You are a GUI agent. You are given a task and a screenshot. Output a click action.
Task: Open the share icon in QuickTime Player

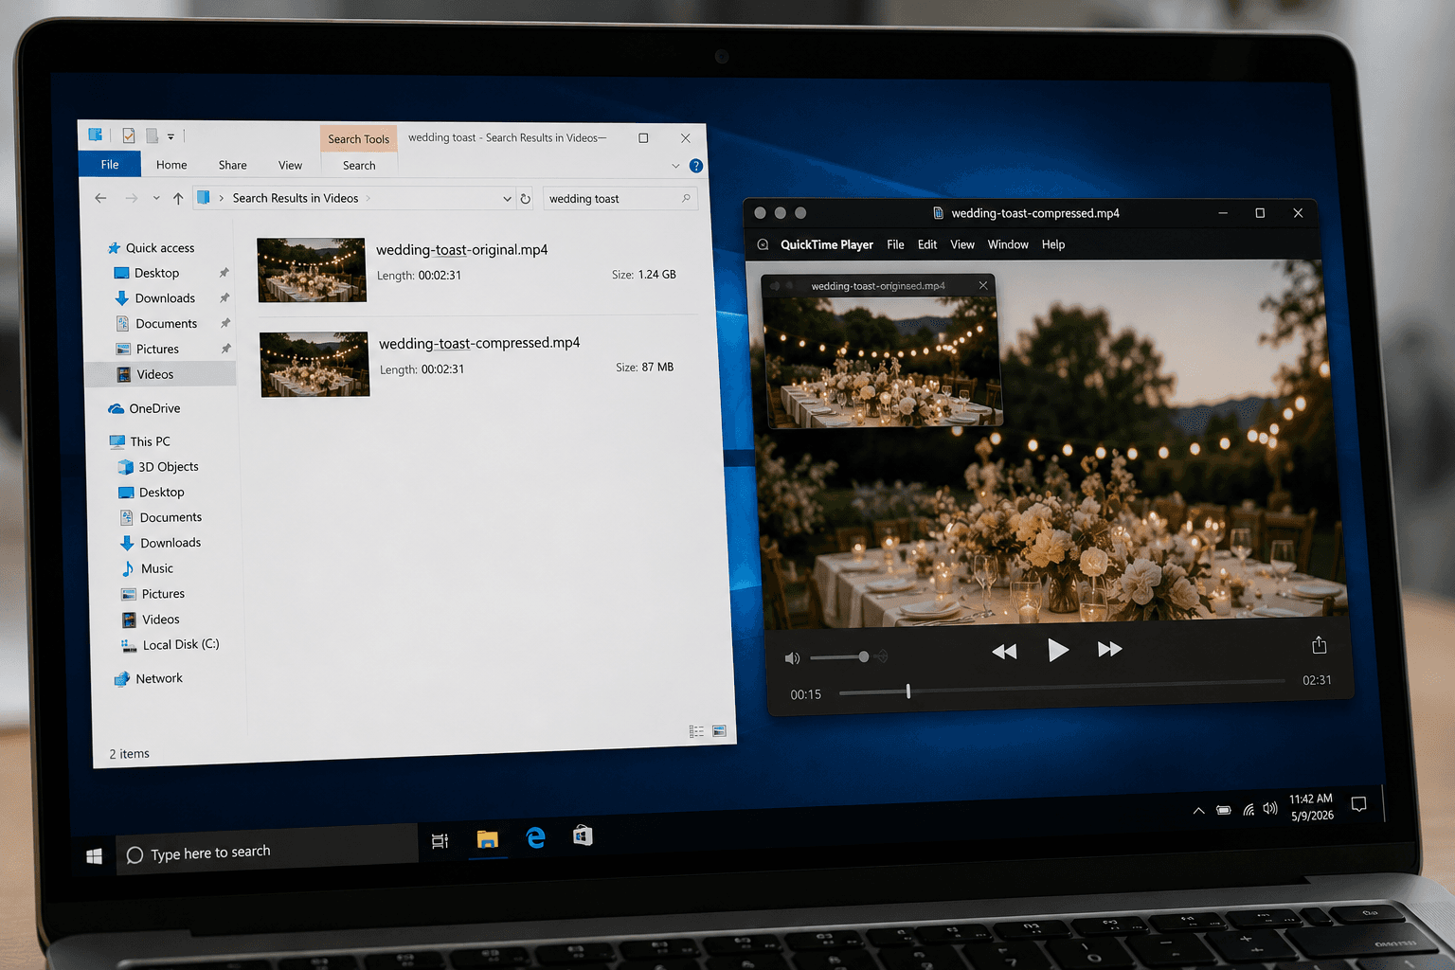click(1319, 645)
